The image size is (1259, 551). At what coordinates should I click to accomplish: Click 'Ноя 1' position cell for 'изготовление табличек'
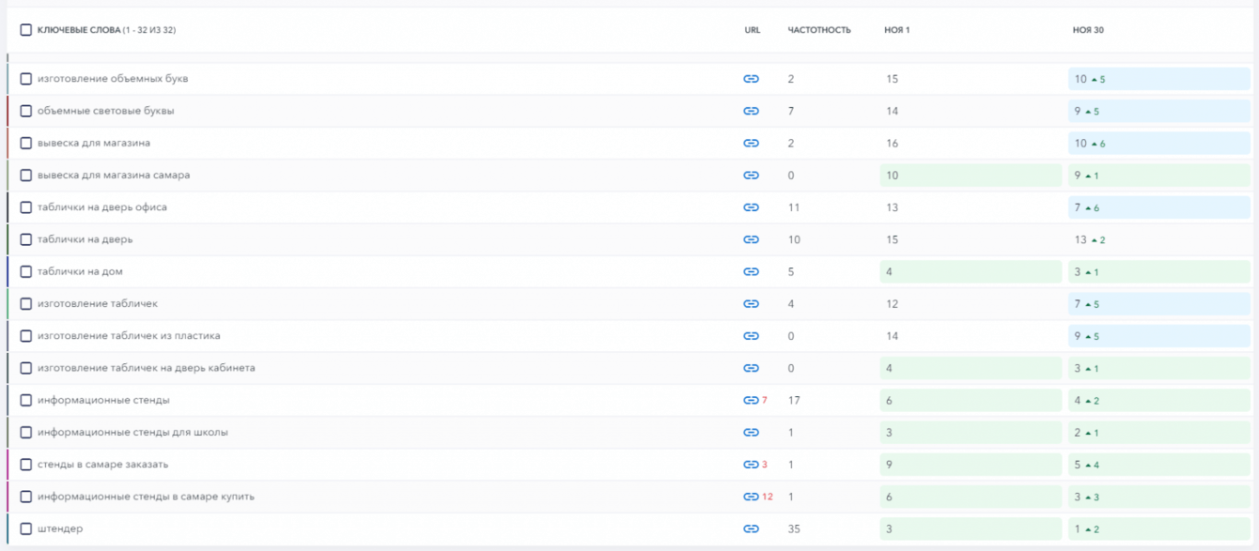pos(970,304)
